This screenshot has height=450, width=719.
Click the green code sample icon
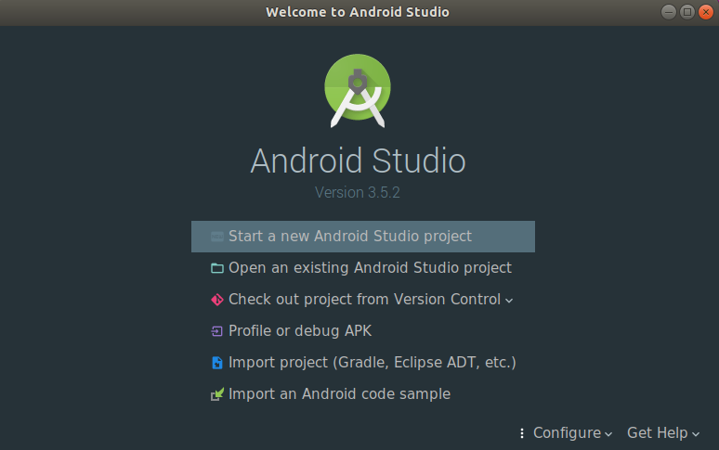pyautogui.click(x=216, y=394)
